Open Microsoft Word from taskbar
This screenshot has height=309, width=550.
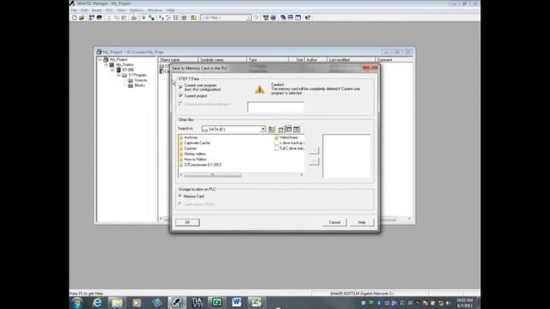(236, 302)
